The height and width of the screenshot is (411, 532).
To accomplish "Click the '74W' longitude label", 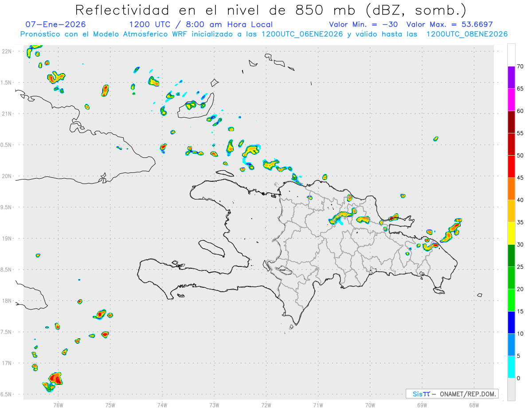I will [162, 405].
